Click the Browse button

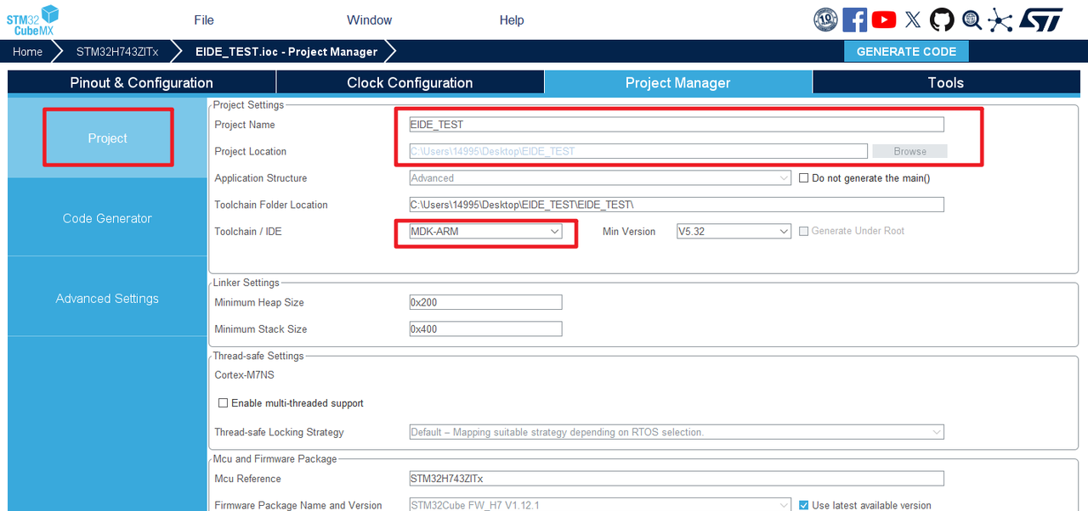click(x=909, y=151)
